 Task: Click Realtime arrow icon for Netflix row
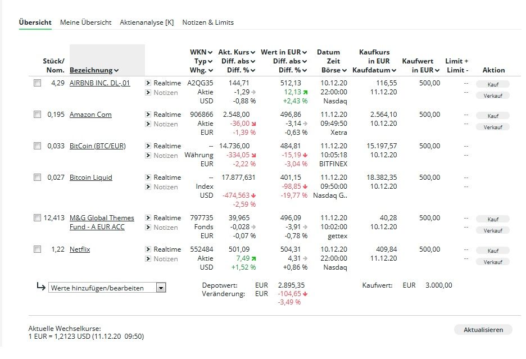148,249
